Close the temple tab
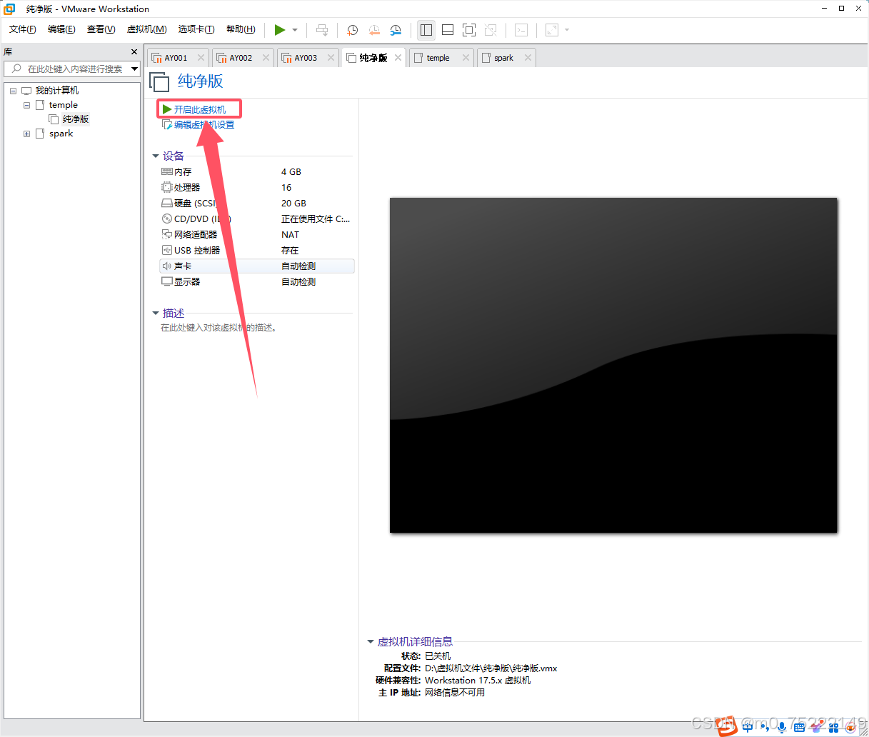This screenshot has height=737, width=869. [466, 58]
